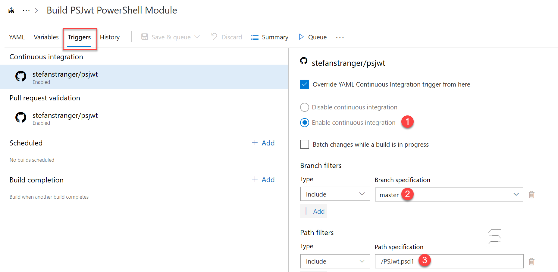This screenshot has height=272, width=558.
Task: Add a Build completion trigger
Action: [x=263, y=179]
